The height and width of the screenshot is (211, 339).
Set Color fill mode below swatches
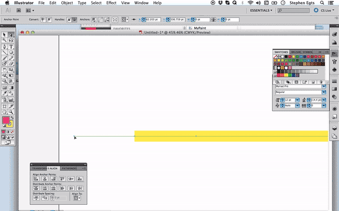(3, 132)
